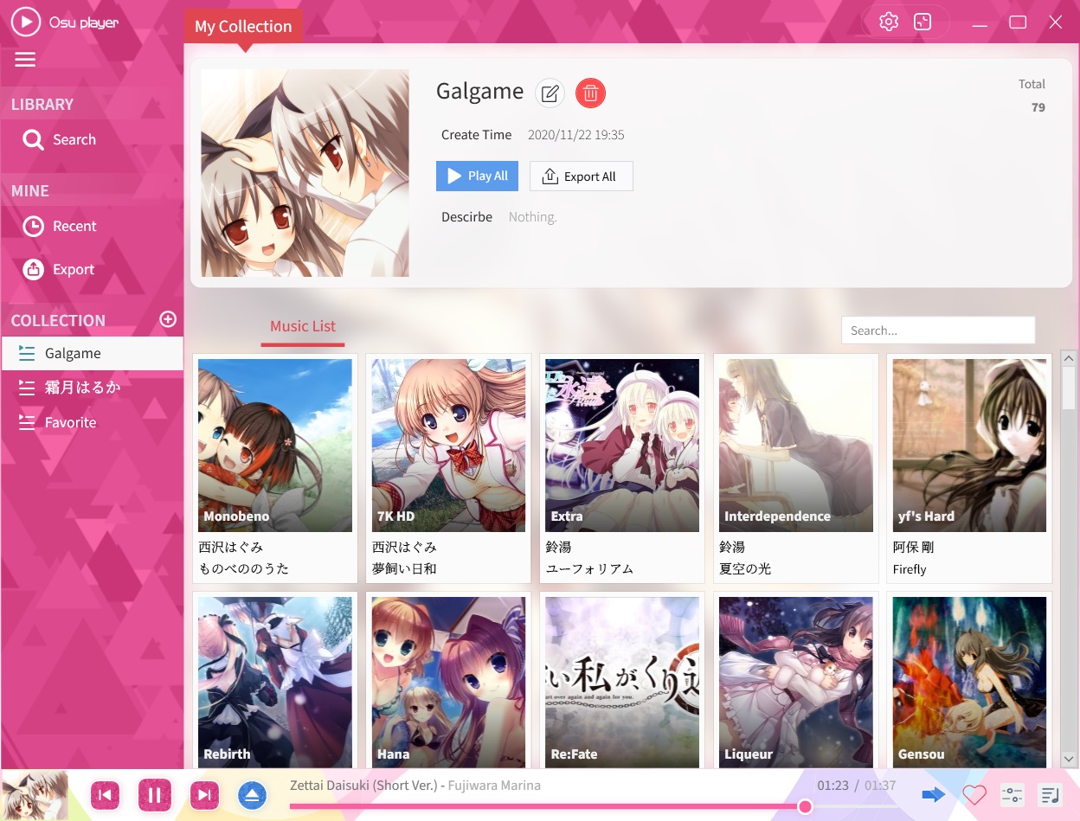1080x821 pixels.
Task: Click the blue eject-style button in player bar
Action: click(252, 795)
